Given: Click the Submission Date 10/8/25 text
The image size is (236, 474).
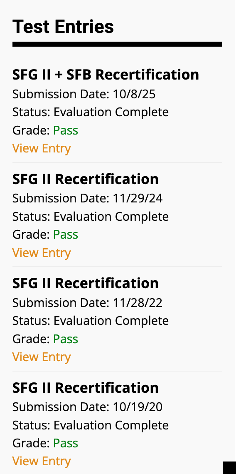Looking at the screenshot, I should tap(84, 94).
